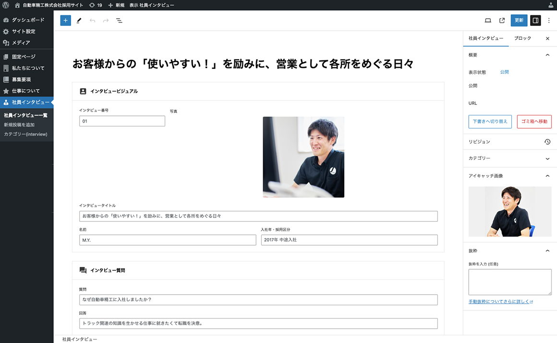Open the three-dot editor options menu
This screenshot has height=343, width=557.
(548, 21)
